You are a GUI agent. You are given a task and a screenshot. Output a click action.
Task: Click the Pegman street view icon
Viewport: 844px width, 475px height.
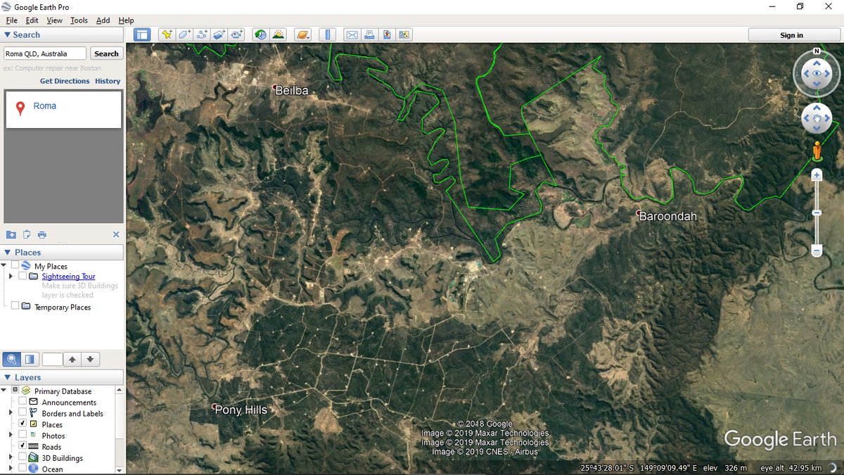point(817,151)
